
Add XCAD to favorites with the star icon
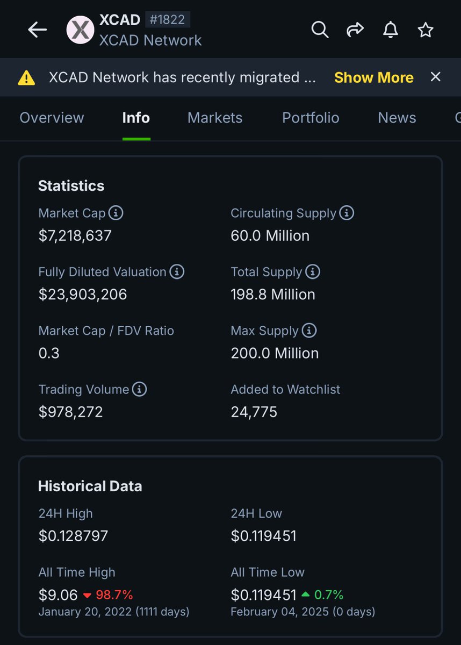[426, 30]
